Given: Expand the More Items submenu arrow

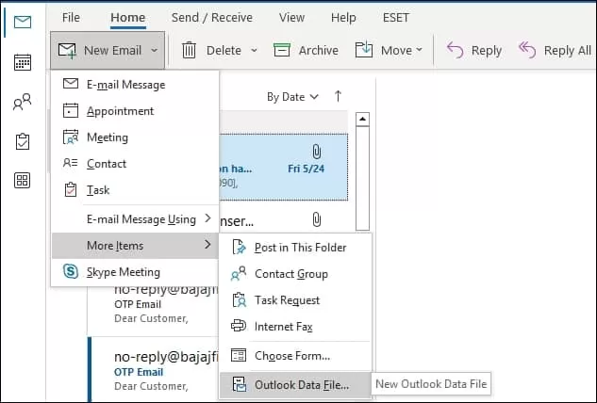Looking at the screenshot, I should pos(207,245).
